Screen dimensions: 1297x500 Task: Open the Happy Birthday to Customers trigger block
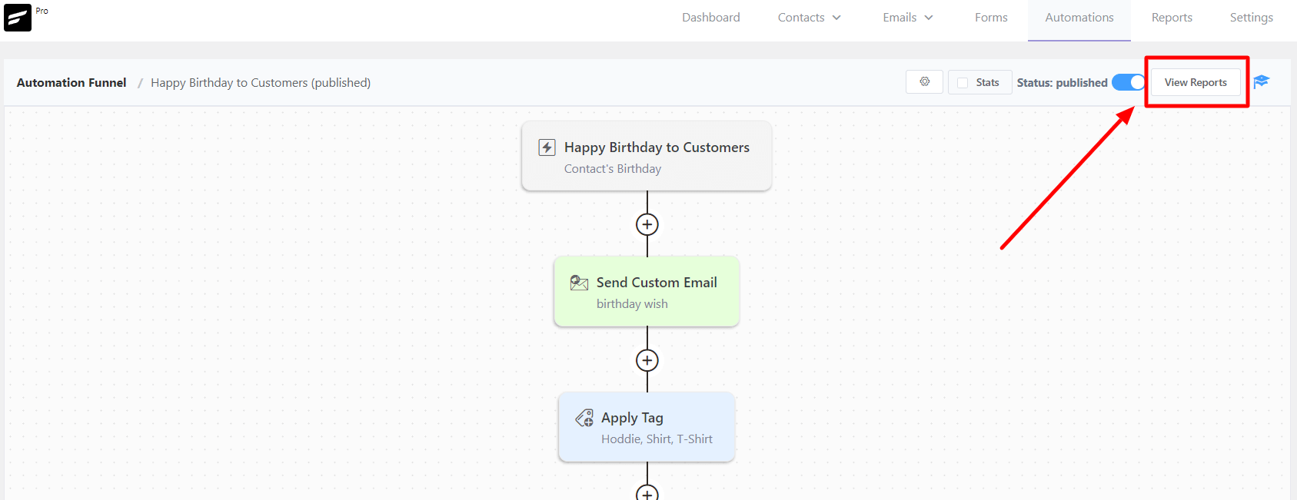tap(647, 156)
